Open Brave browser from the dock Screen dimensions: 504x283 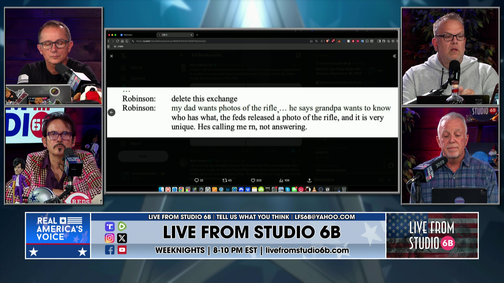(x=168, y=189)
